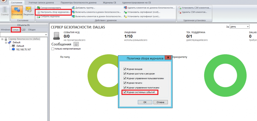Toggle только непрочитанные checkbox

click(x=53, y=49)
